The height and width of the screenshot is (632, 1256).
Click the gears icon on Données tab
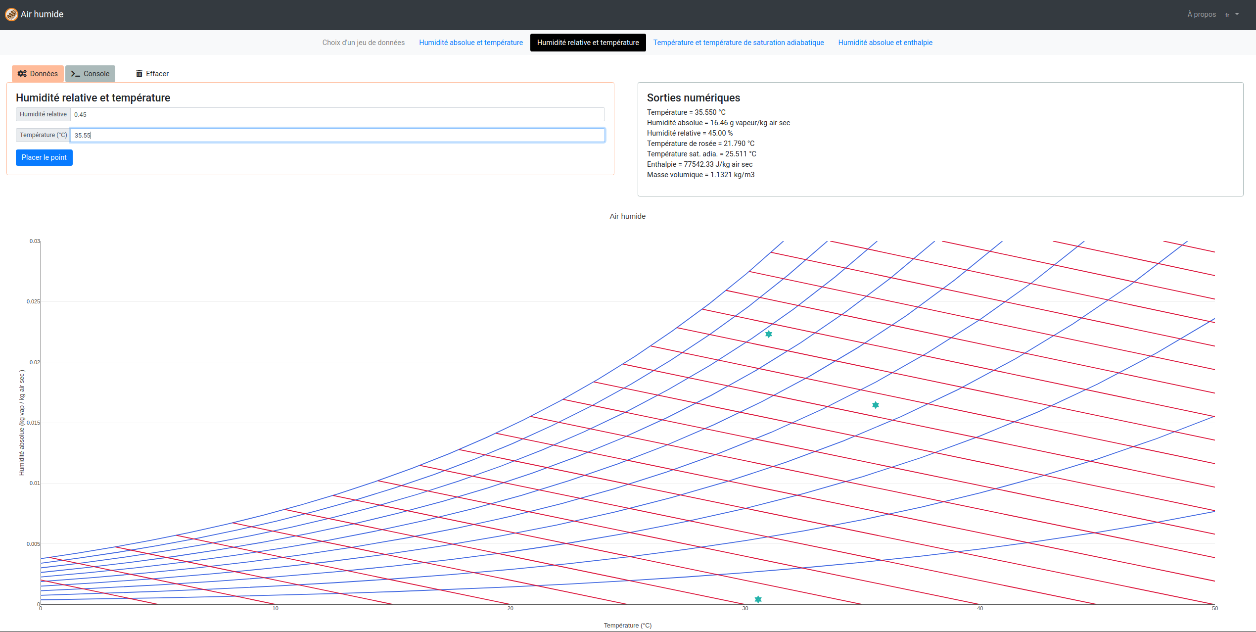click(22, 74)
